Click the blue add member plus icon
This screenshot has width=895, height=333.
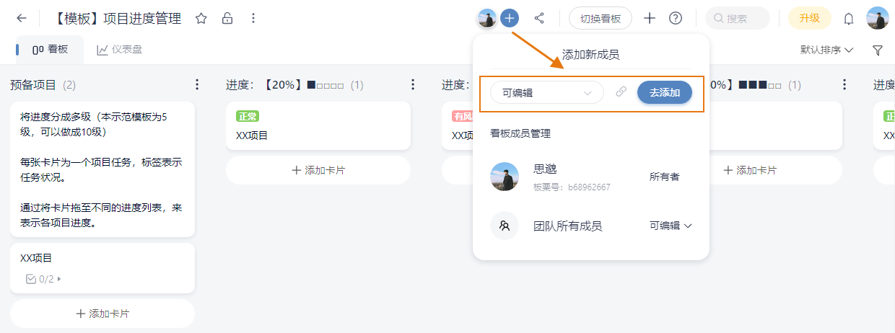pyautogui.click(x=510, y=18)
